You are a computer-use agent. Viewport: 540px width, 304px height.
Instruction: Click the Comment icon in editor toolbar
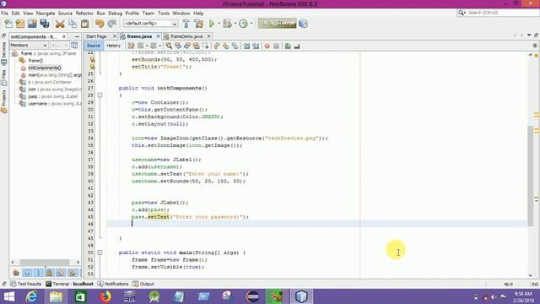click(288, 46)
